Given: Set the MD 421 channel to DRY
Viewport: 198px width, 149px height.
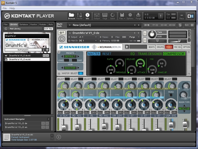Looking at the screenshot, I should (81, 113).
